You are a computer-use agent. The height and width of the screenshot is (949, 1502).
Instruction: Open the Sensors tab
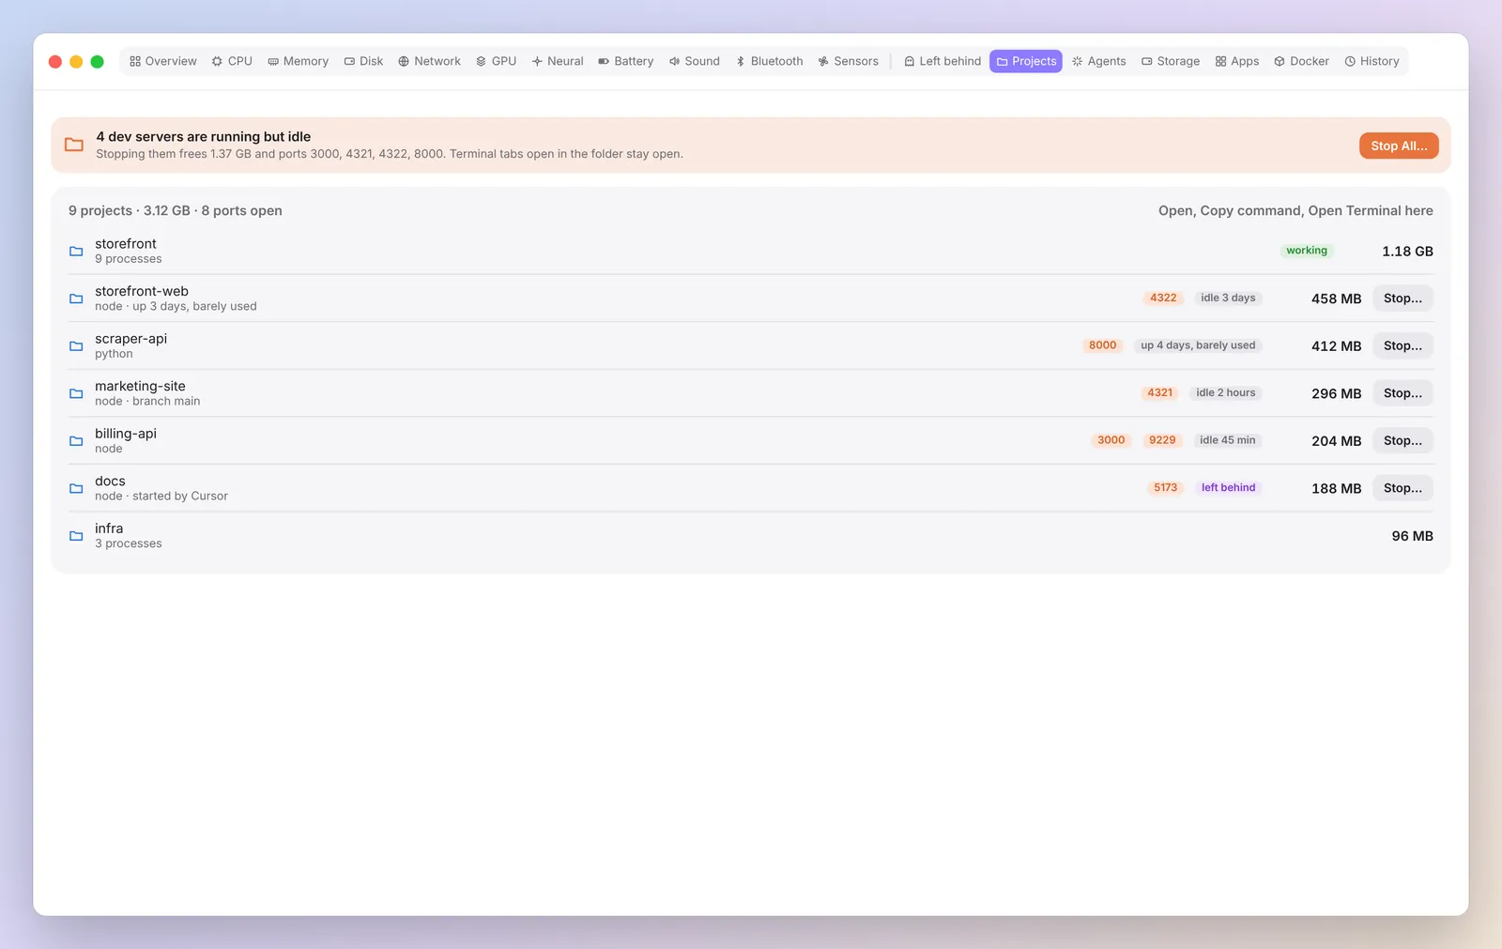[849, 61]
